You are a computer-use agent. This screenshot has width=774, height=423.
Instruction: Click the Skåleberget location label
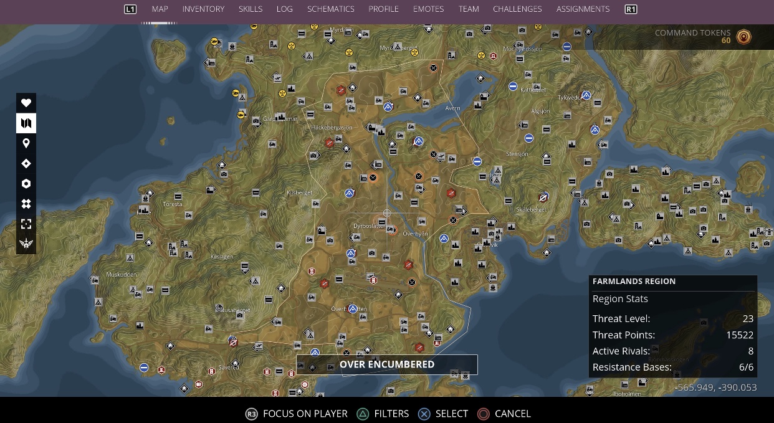click(x=531, y=210)
